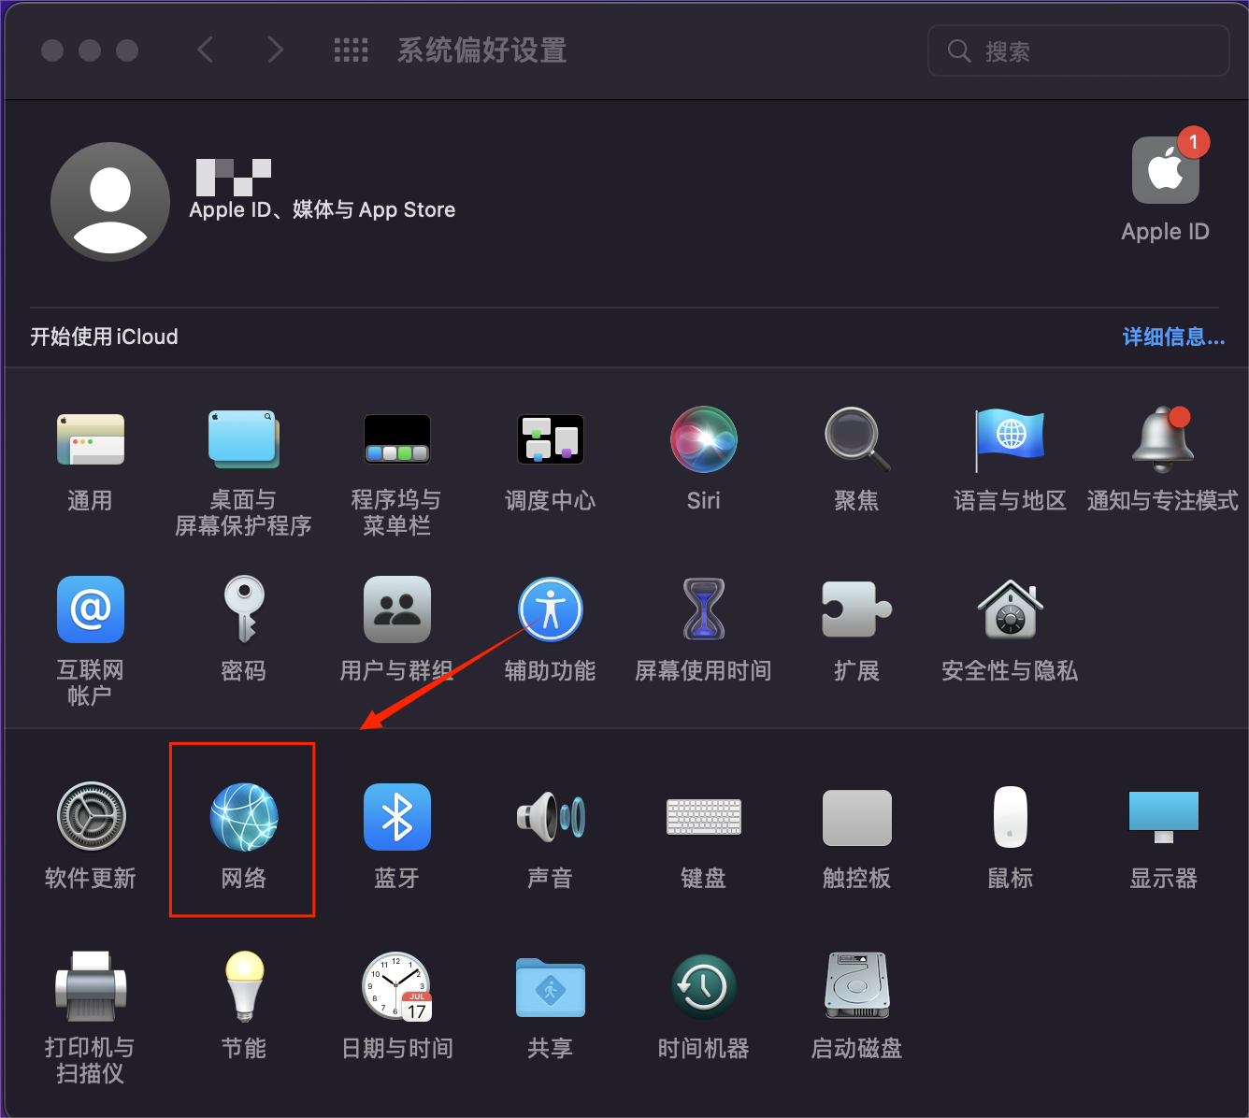Screen dimensions: 1249x1118
Task: Launch 辅助功能 Accessibility settings
Action: coord(550,610)
